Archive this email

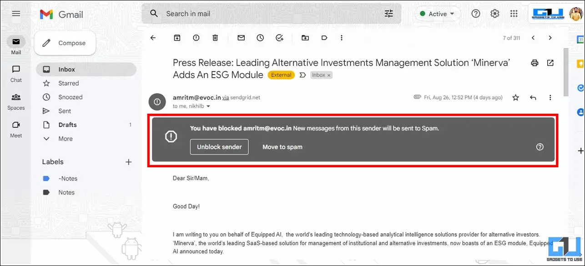pyautogui.click(x=177, y=38)
